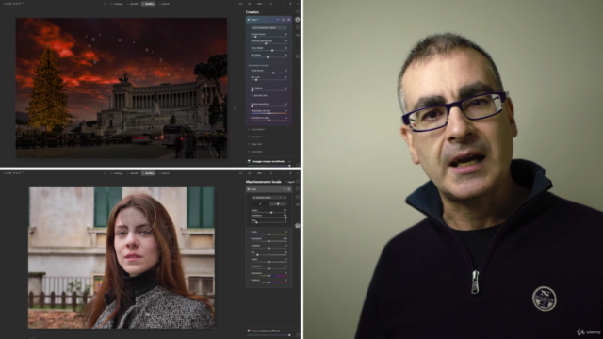The image size is (603, 339).
Task: Open Modelli tab in bottom Luminar window
Action: point(133,173)
